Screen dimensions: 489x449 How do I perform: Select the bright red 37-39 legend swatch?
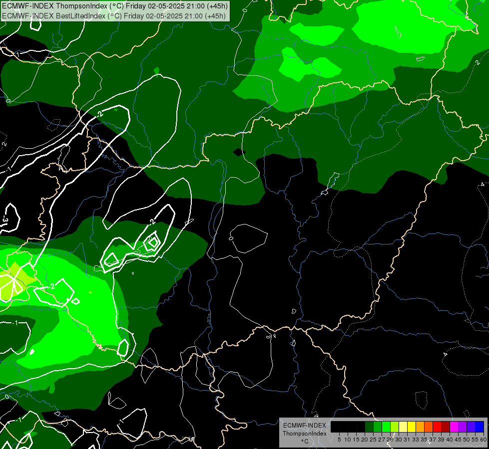coord(437,427)
